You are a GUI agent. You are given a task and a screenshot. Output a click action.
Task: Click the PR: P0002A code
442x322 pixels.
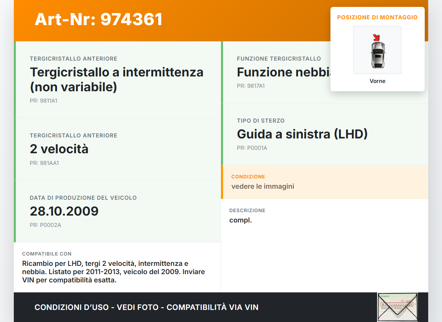coord(45,225)
